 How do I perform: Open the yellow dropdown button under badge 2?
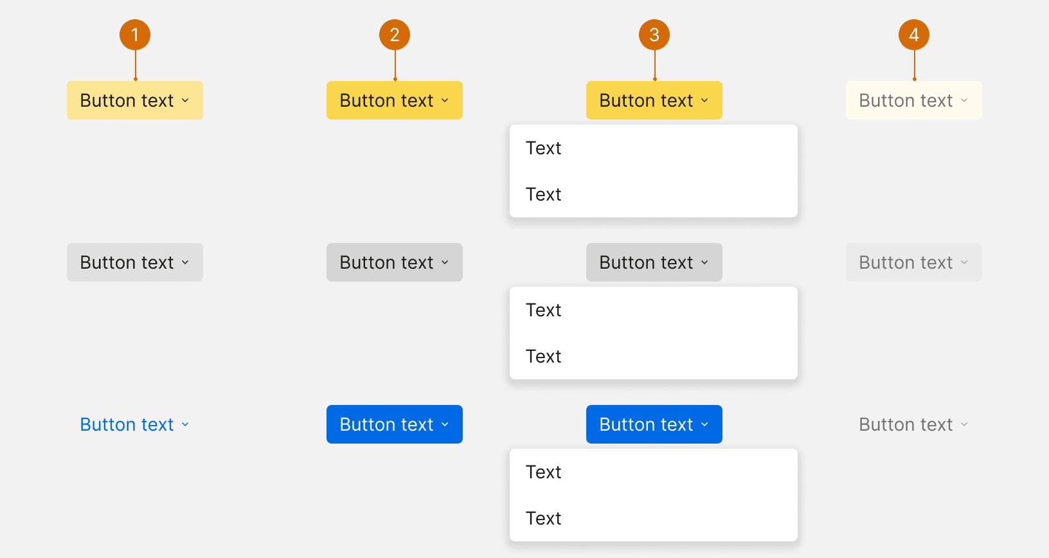pyautogui.click(x=394, y=100)
